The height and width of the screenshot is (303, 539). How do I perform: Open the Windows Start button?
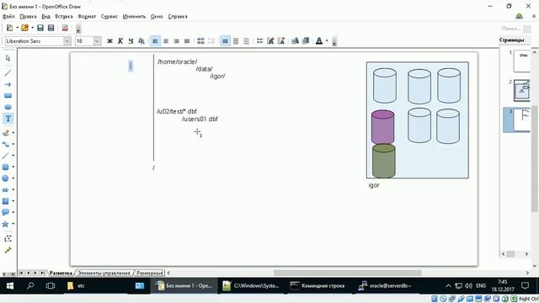pyautogui.click(x=10, y=286)
